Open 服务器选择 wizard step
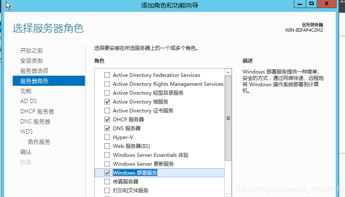This screenshot has width=345, height=197. coord(34,71)
